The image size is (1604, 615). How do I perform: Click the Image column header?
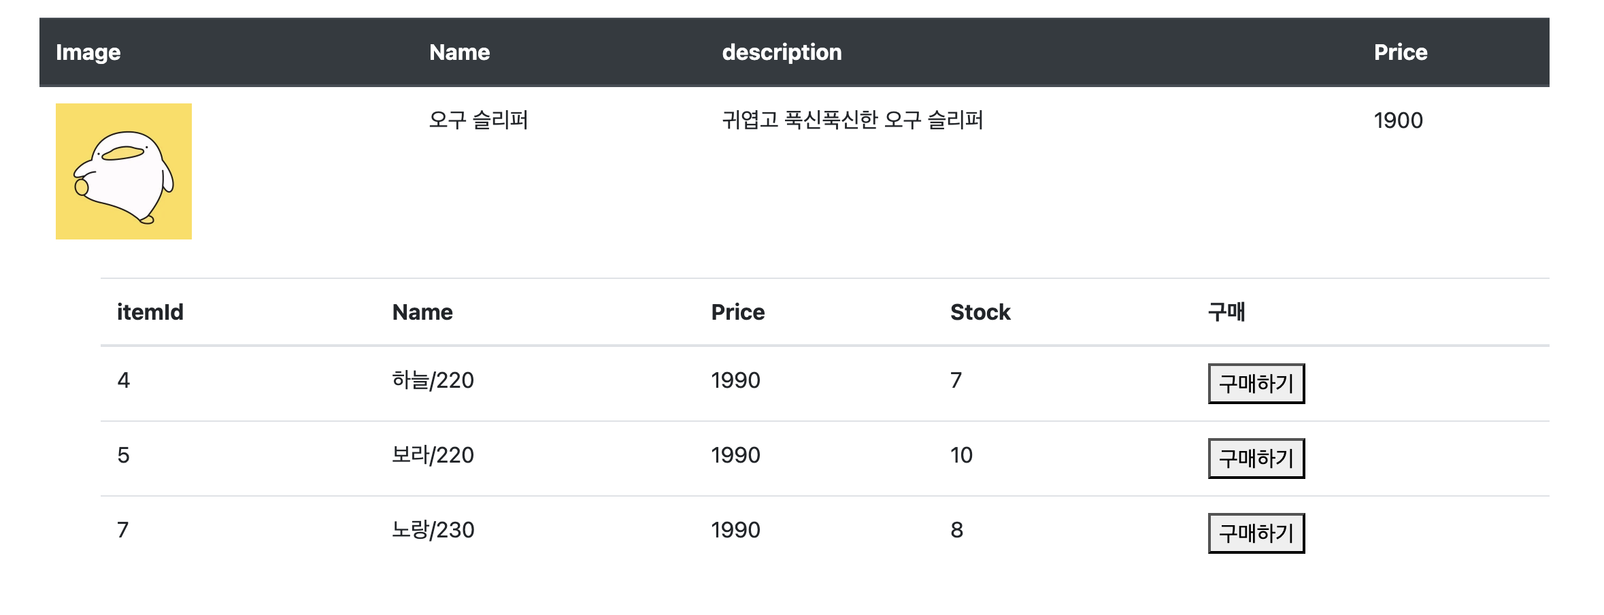88,52
